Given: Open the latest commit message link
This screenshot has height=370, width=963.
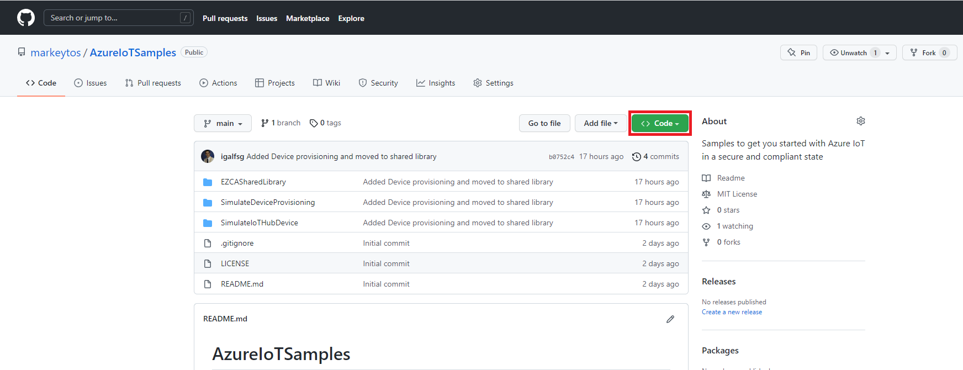Looking at the screenshot, I should click(x=341, y=157).
